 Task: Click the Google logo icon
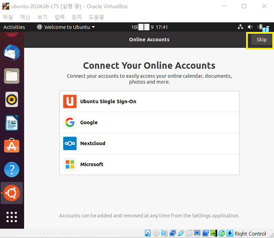coord(70,122)
